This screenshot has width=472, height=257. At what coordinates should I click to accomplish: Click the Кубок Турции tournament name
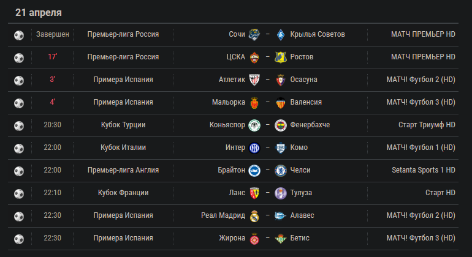pyautogui.click(x=123, y=125)
